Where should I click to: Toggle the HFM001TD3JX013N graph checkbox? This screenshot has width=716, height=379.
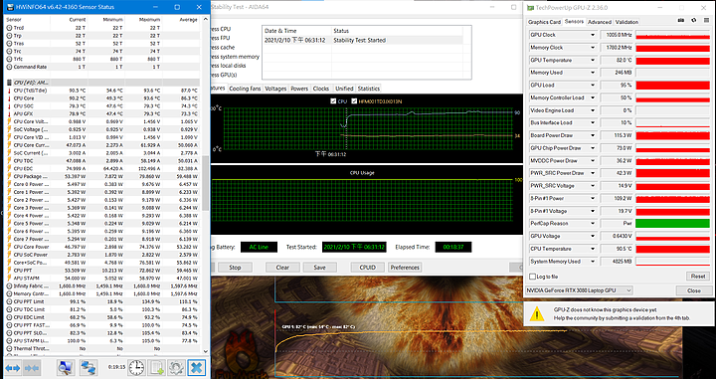[x=354, y=101]
